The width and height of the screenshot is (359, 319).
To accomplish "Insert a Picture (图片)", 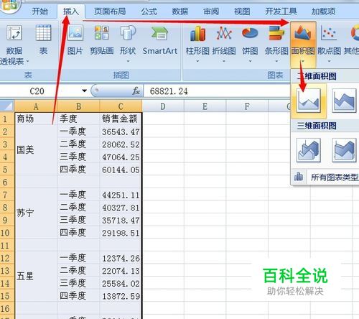I will coord(75,40).
